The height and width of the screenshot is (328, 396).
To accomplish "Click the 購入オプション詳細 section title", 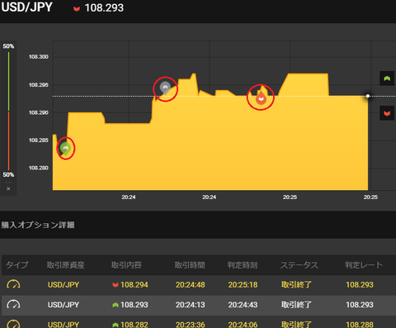I will click(38, 225).
